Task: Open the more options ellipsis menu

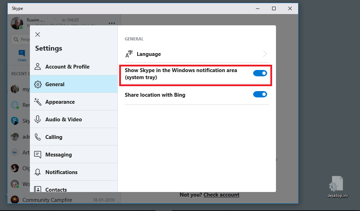Action: (112, 23)
